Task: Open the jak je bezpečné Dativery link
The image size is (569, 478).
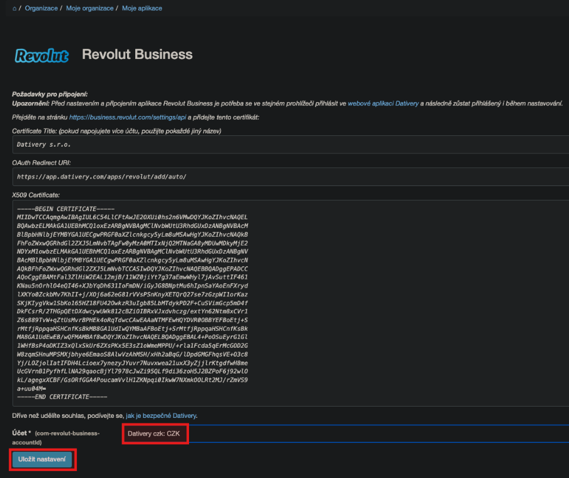Action: click(x=161, y=415)
